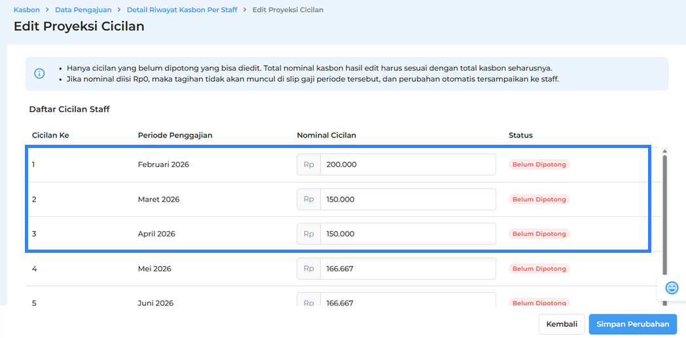Click Simpan Perubahan to save changes
Viewport: 686px width, 338px height.
(632, 324)
